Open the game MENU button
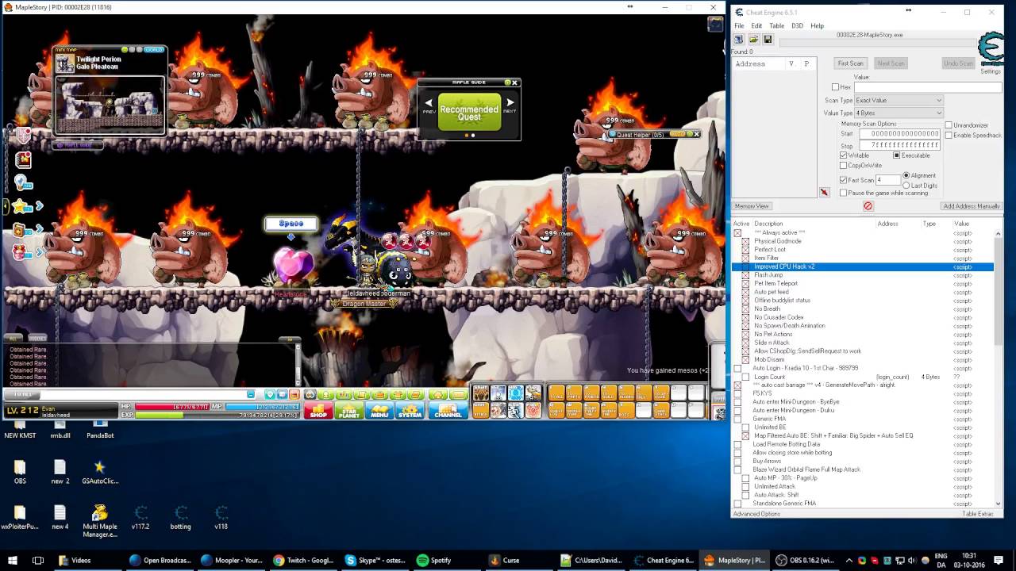The image size is (1016, 571). click(x=379, y=411)
